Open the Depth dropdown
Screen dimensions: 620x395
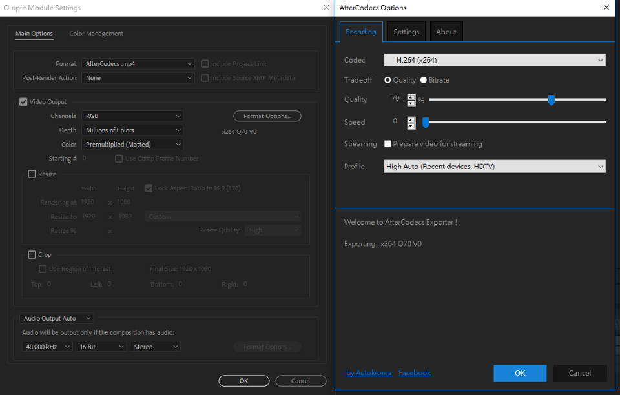click(132, 130)
